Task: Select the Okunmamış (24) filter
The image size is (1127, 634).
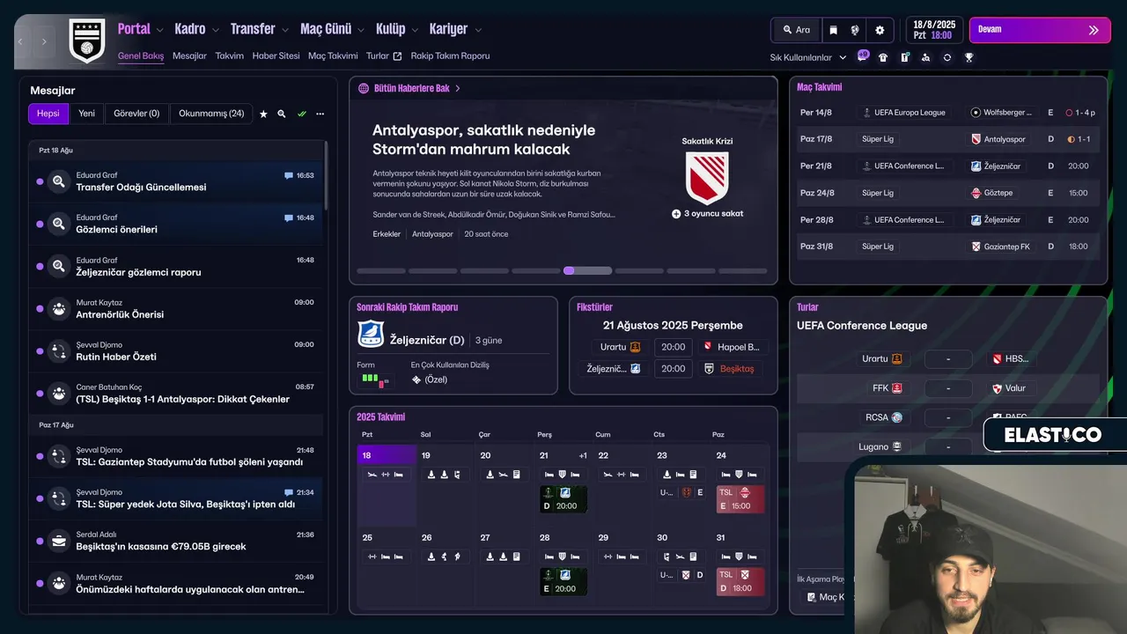Action: click(211, 114)
